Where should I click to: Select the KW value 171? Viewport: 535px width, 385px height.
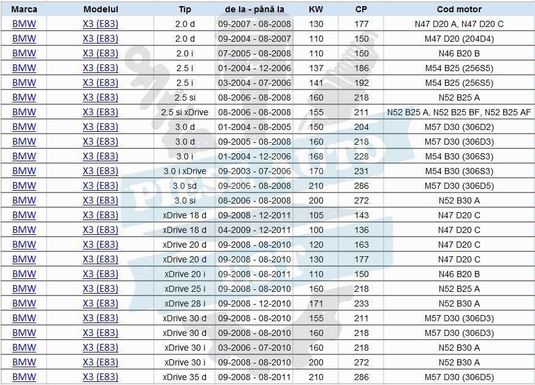pos(316,303)
